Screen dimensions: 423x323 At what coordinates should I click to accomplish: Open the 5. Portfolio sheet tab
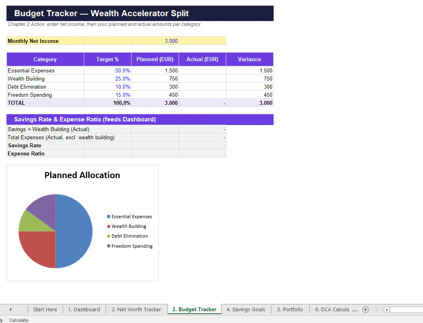(x=290, y=310)
